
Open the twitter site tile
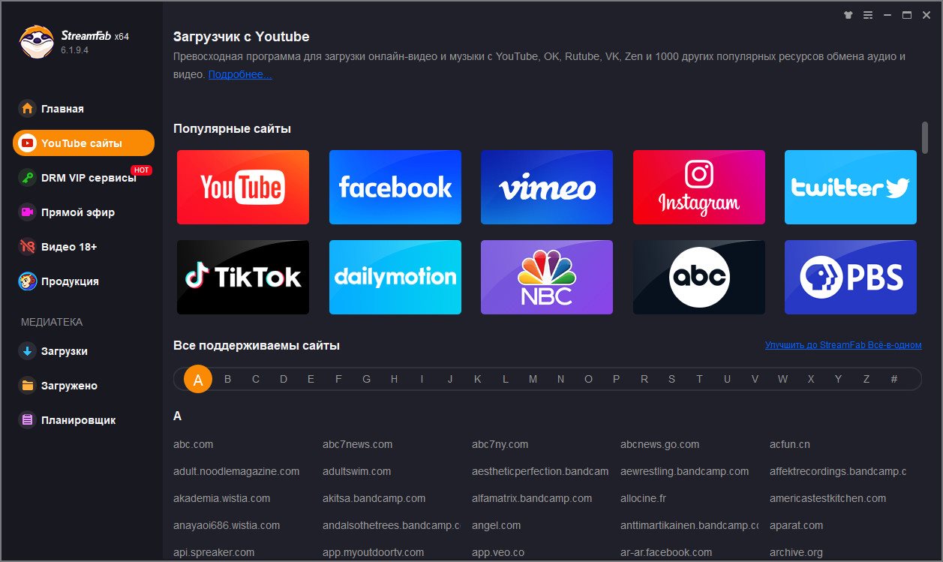851,187
